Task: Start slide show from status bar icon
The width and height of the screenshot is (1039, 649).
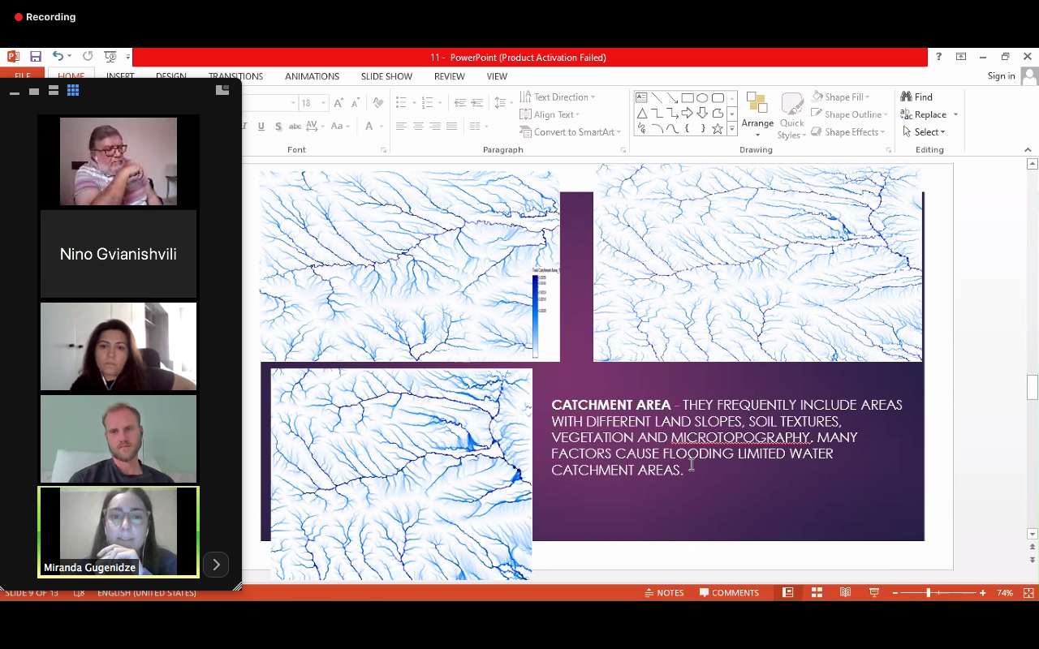Action: tap(874, 593)
